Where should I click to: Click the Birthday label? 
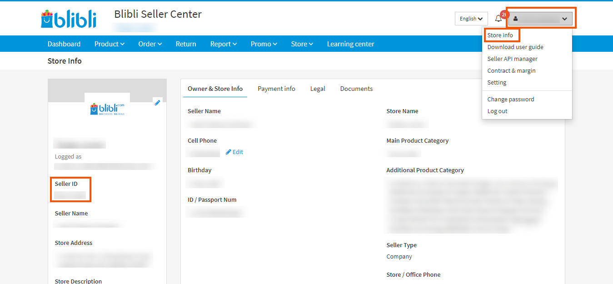(199, 170)
